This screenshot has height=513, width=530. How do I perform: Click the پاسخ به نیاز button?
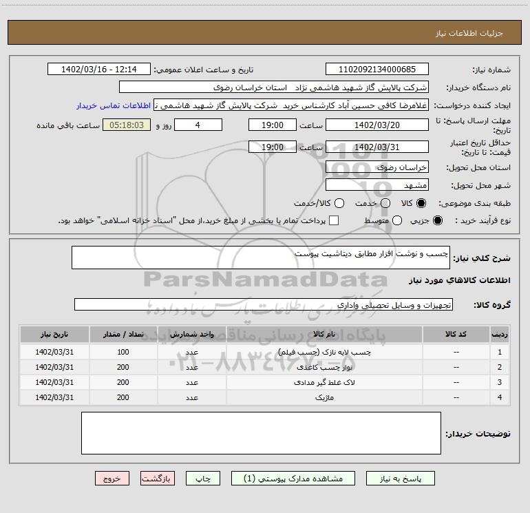tap(400, 479)
